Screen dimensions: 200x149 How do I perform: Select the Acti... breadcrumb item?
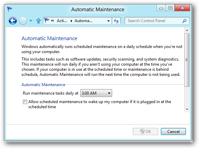(x=62, y=21)
